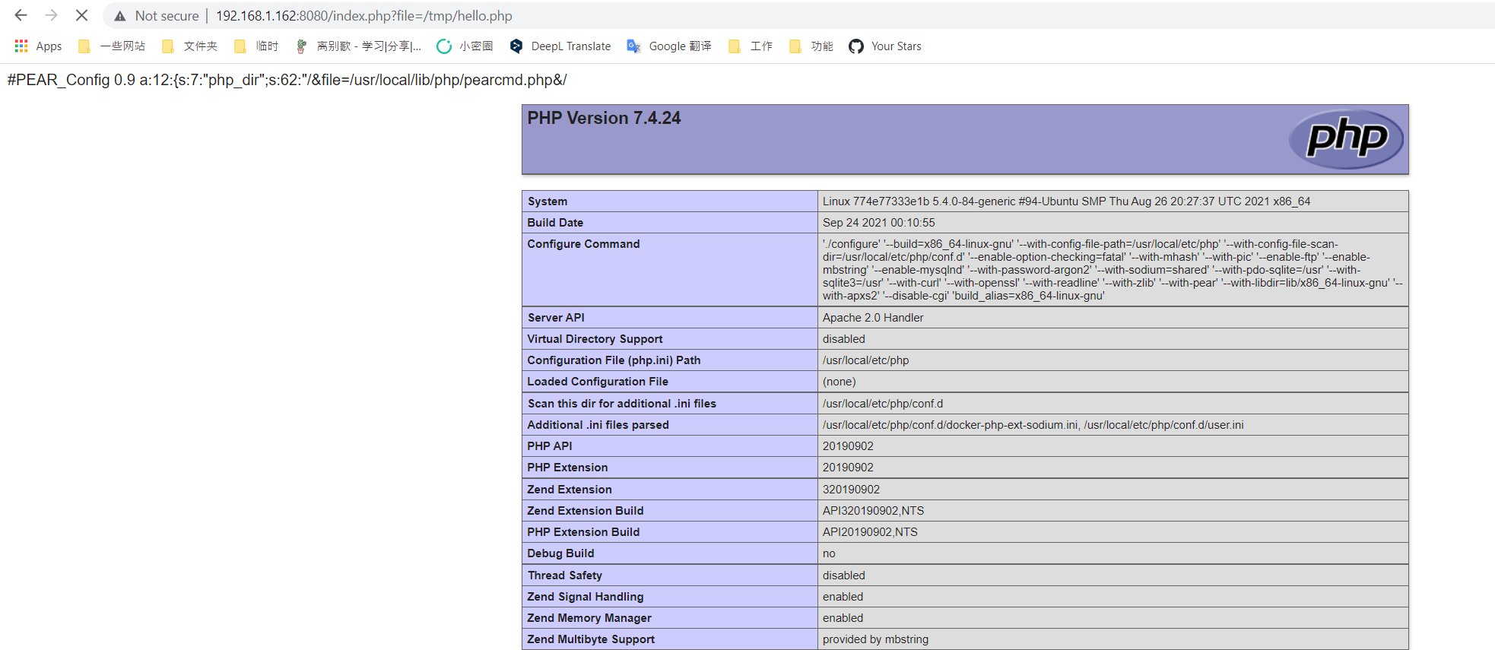Click the Apache 2.0 Handler value cell
The height and width of the screenshot is (650, 1495).
click(x=873, y=318)
